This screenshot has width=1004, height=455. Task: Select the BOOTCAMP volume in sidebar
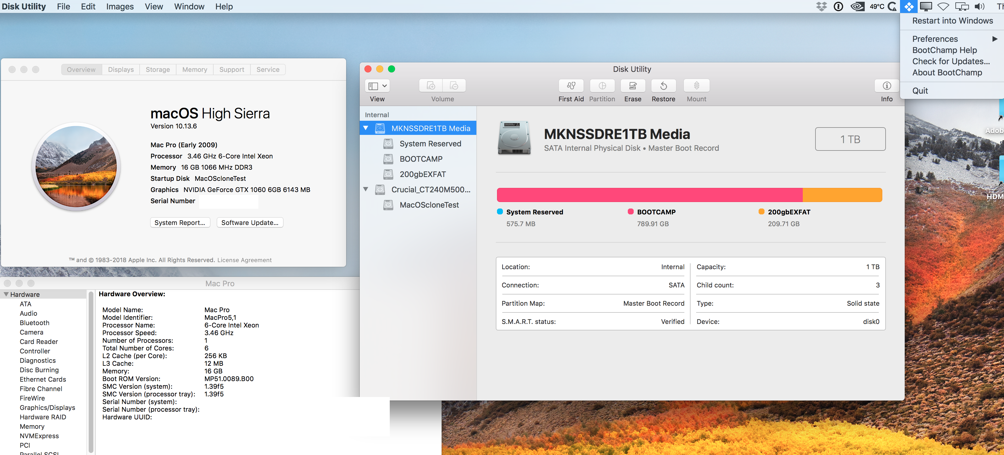click(420, 159)
